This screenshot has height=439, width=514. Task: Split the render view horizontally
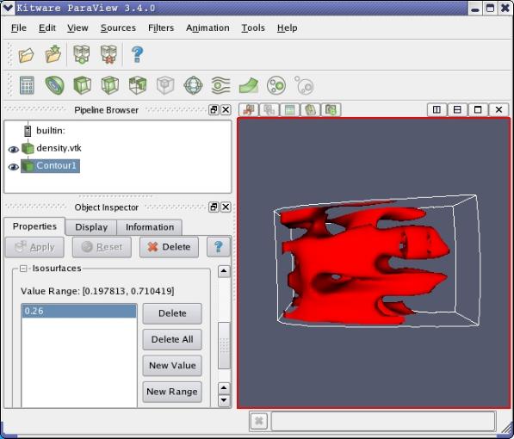coord(437,109)
